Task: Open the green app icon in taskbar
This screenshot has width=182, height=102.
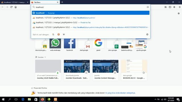Action: point(49,99)
